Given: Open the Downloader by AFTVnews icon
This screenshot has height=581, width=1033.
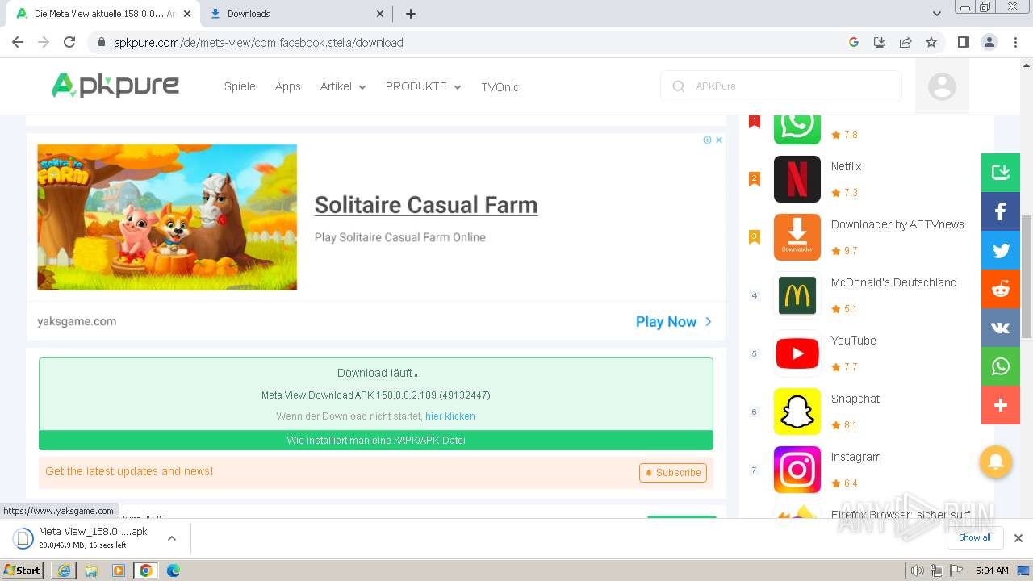Looking at the screenshot, I should tap(797, 237).
